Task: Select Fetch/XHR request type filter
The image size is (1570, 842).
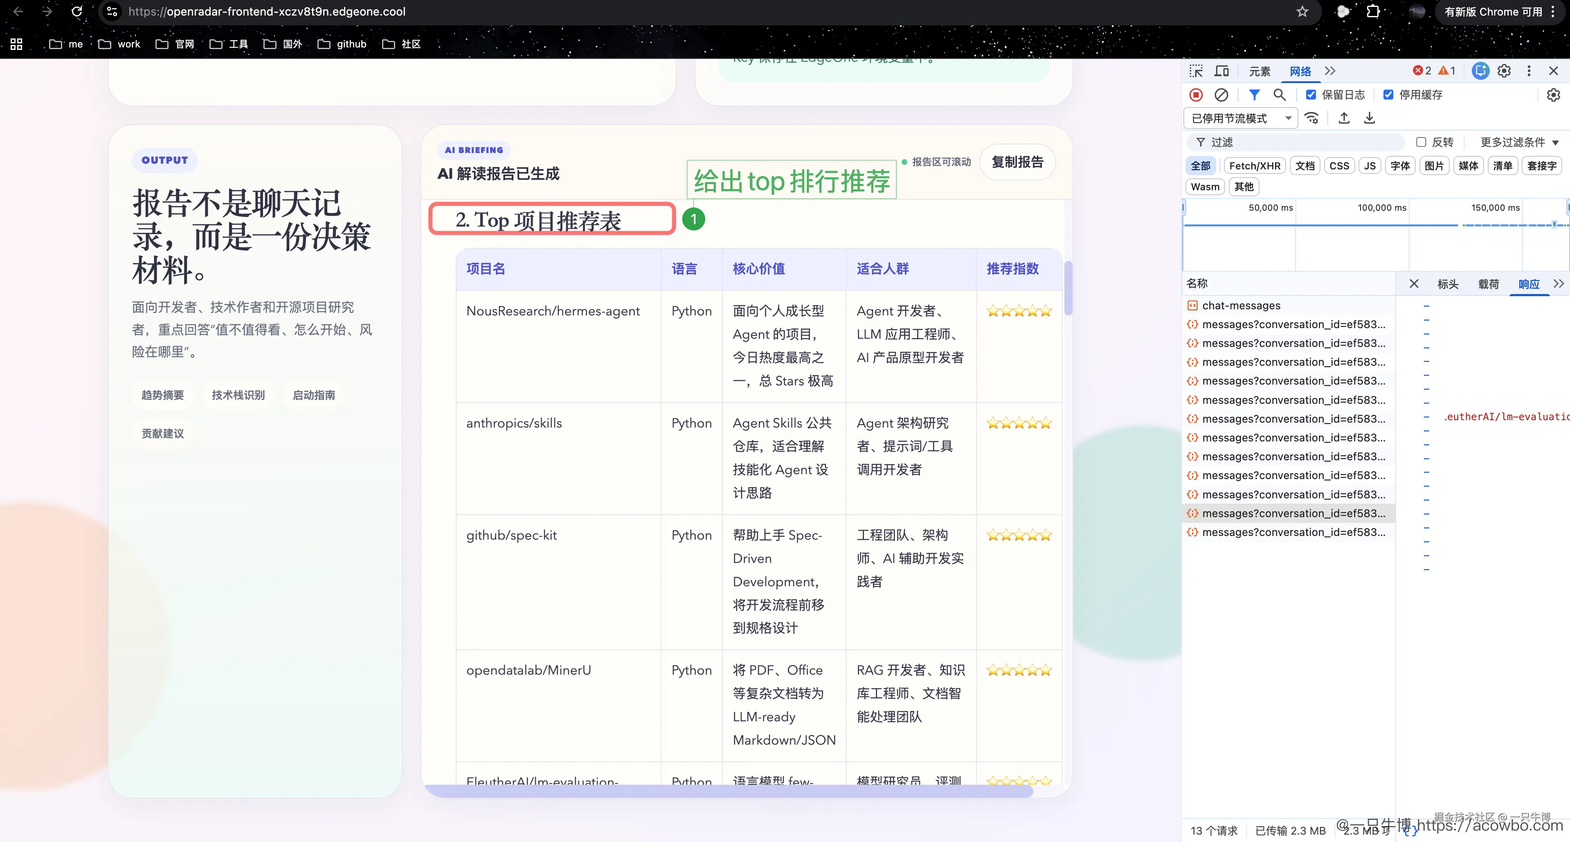Action: (x=1255, y=165)
